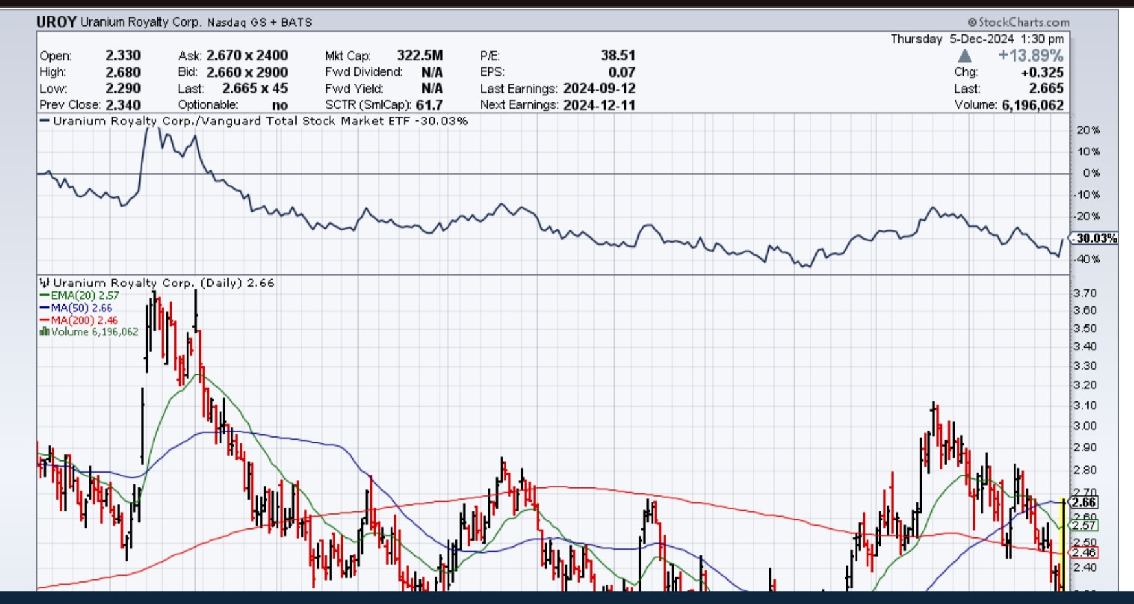Click the 20% axis label on ratio panel
The width and height of the screenshot is (1134, 604).
pyautogui.click(x=1088, y=130)
